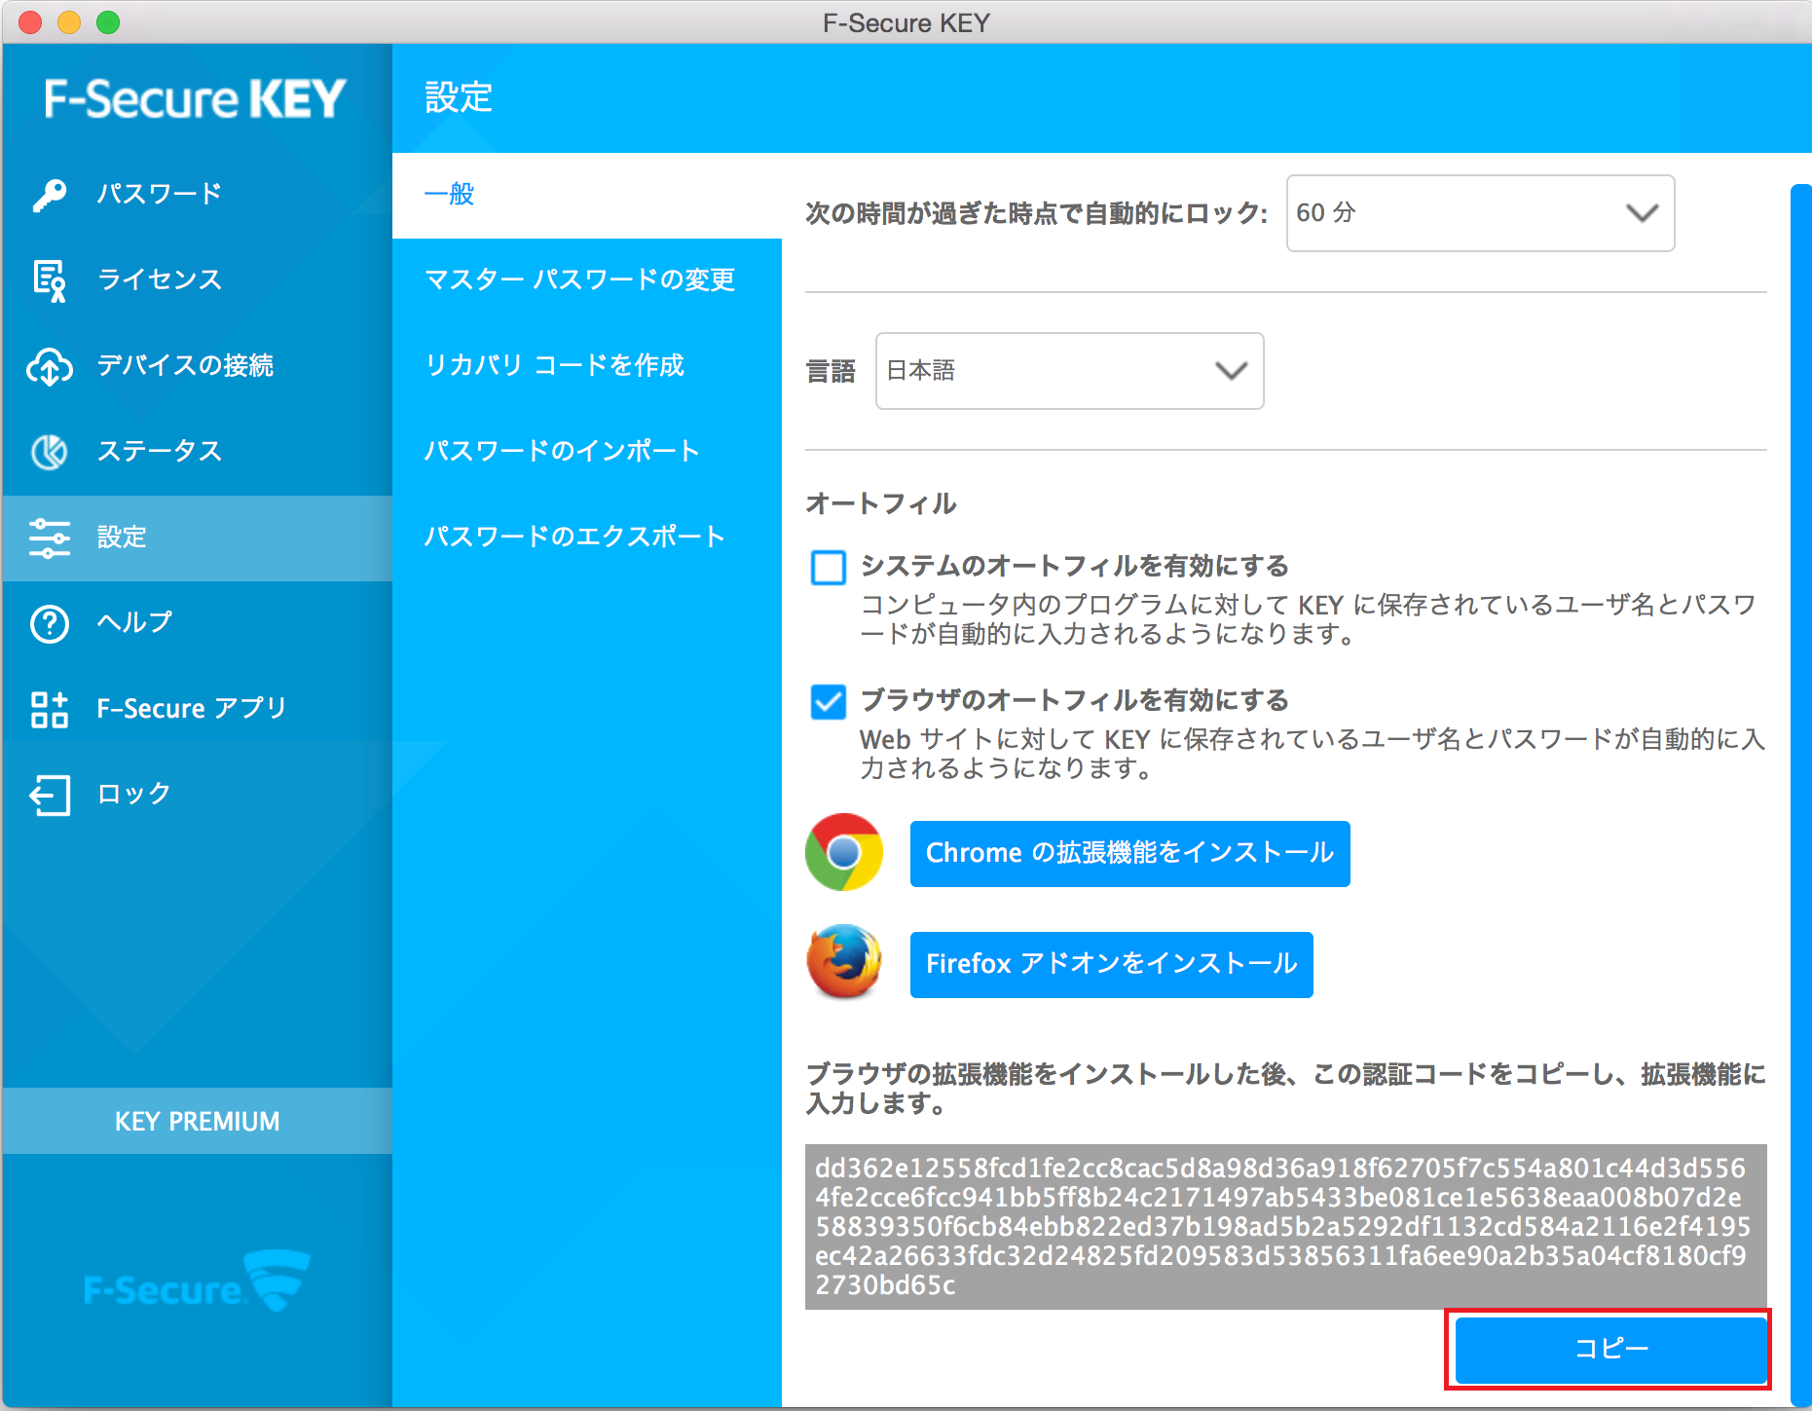1812x1411 pixels.
Task: Open マスター パスワードの変更 settings tab
Action: tap(587, 280)
